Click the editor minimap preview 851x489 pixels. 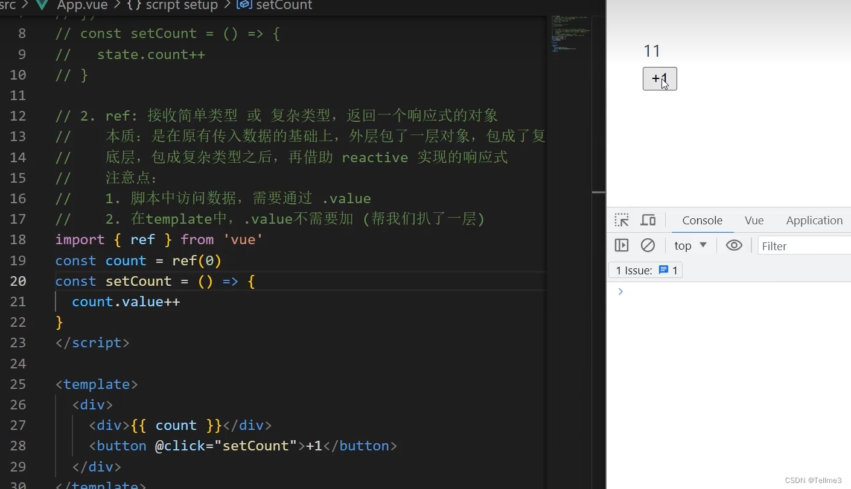click(x=570, y=34)
